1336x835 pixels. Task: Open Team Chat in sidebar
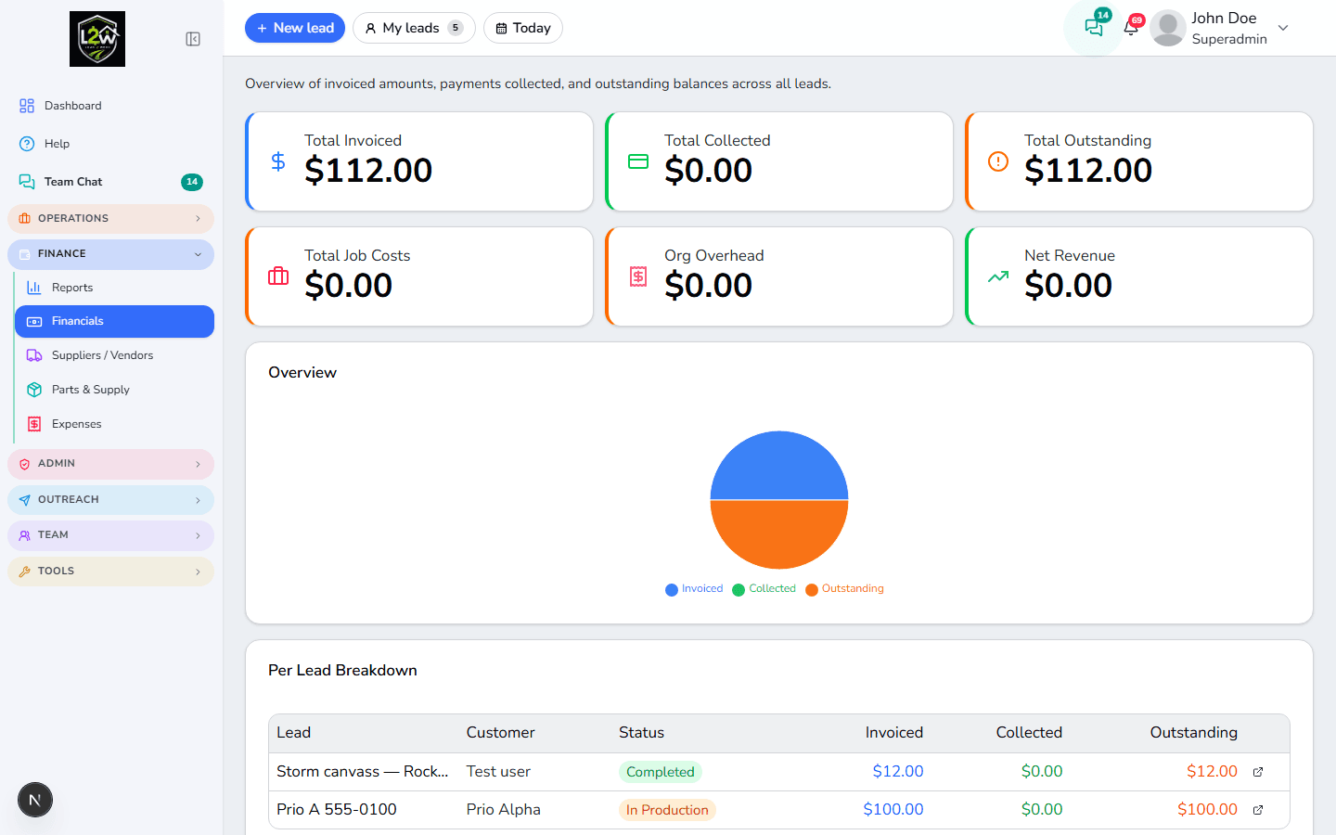(x=110, y=182)
